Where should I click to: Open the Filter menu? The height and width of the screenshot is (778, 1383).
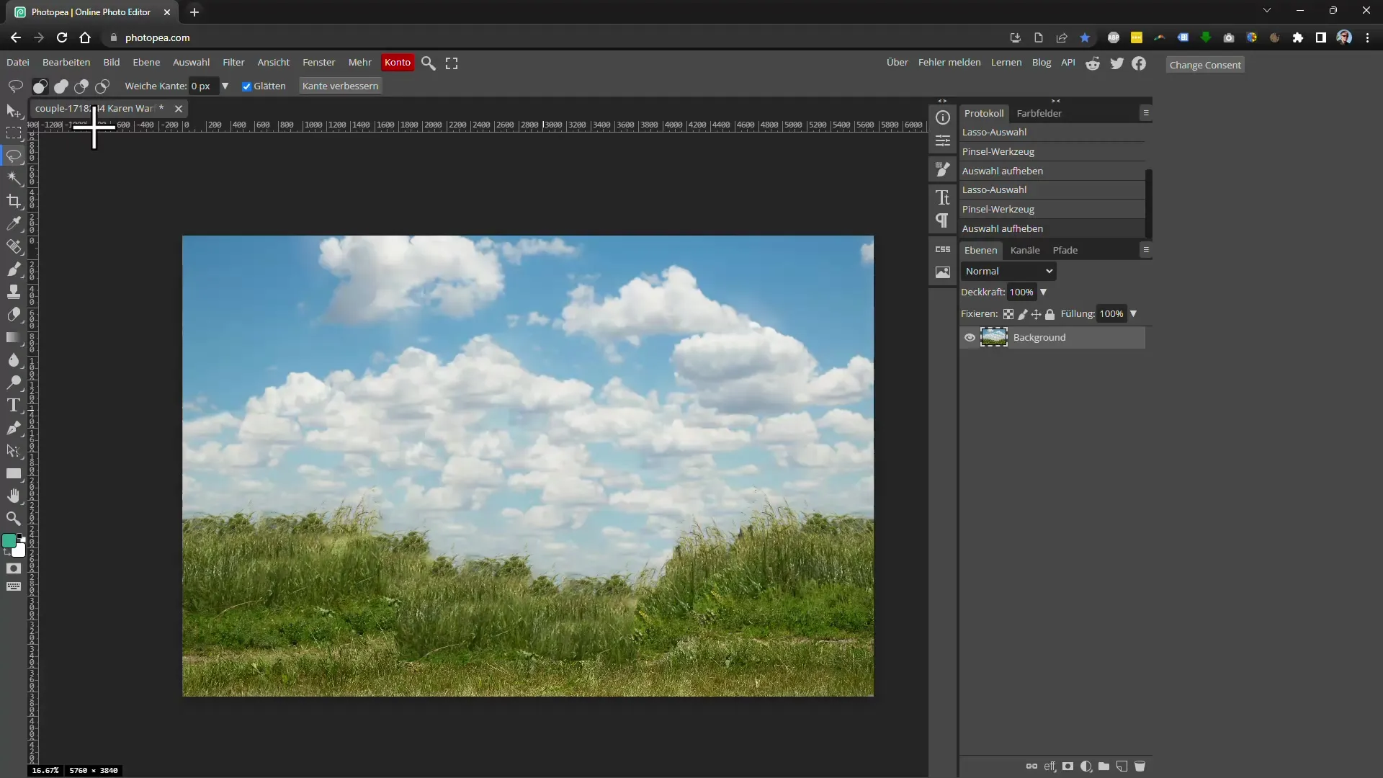(x=233, y=63)
